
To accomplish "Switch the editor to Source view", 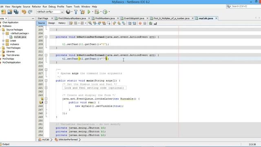I will coord(42,23).
